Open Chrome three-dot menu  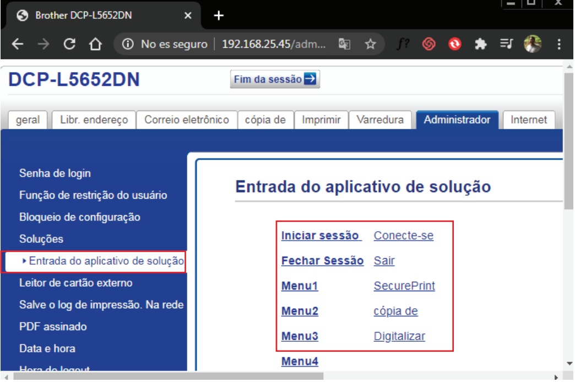point(559,45)
